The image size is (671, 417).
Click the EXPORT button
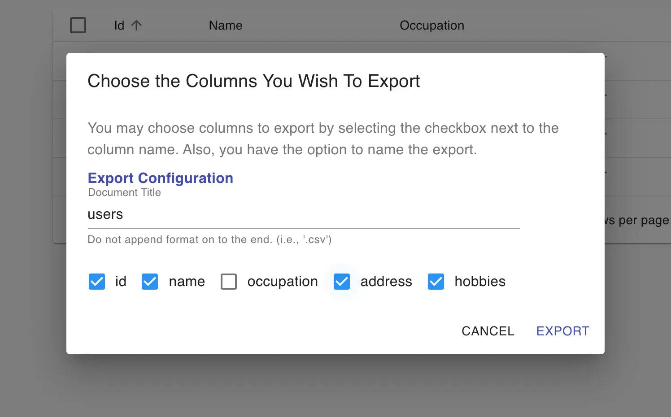pos(562,331)
